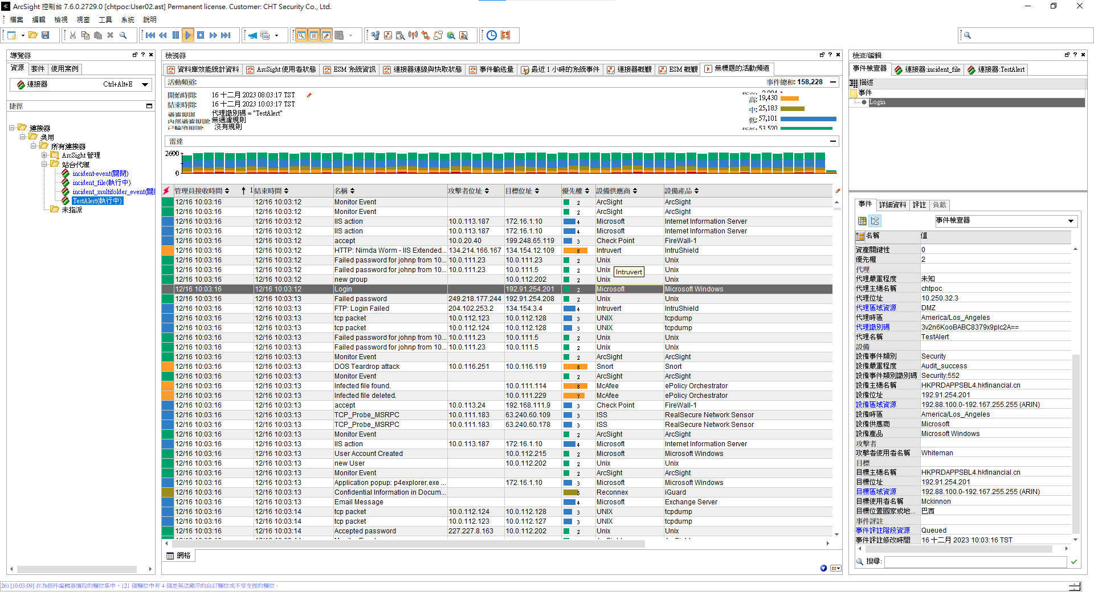
Task: Open the 工具 menu
Action: [x=105, y=20]
